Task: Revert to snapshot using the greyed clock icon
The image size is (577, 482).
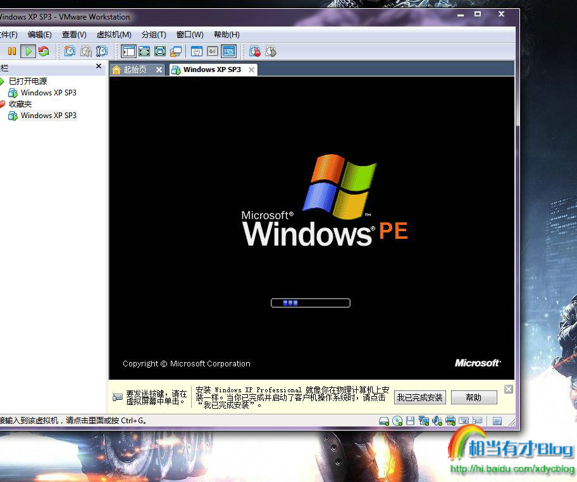Action: pos(86,51)
